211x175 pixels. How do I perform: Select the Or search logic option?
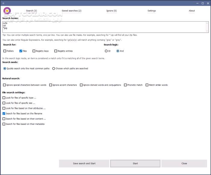click(106, 51)
